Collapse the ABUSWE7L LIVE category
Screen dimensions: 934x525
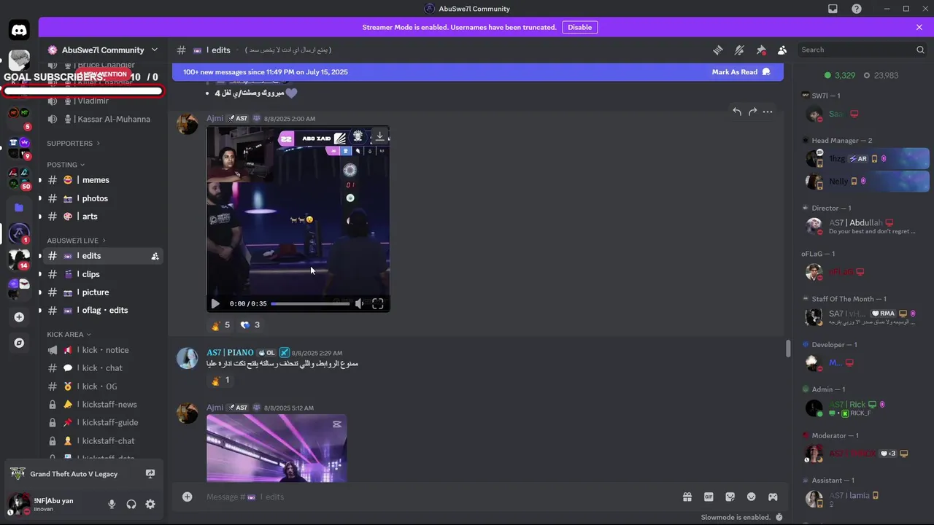76,241
